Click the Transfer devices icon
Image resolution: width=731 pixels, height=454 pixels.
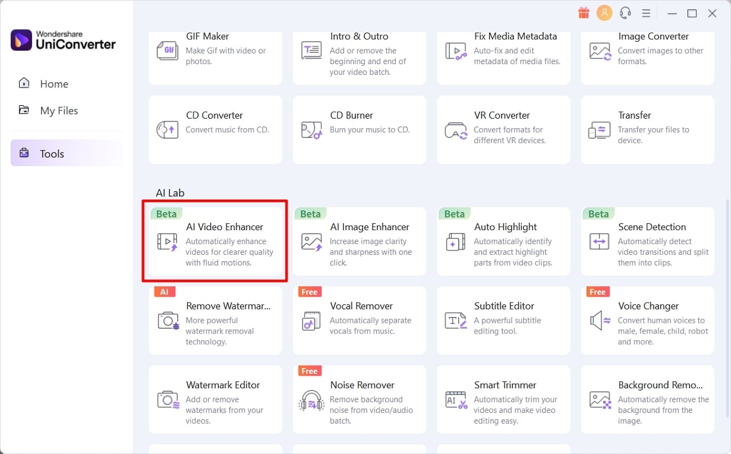[600, 129]
